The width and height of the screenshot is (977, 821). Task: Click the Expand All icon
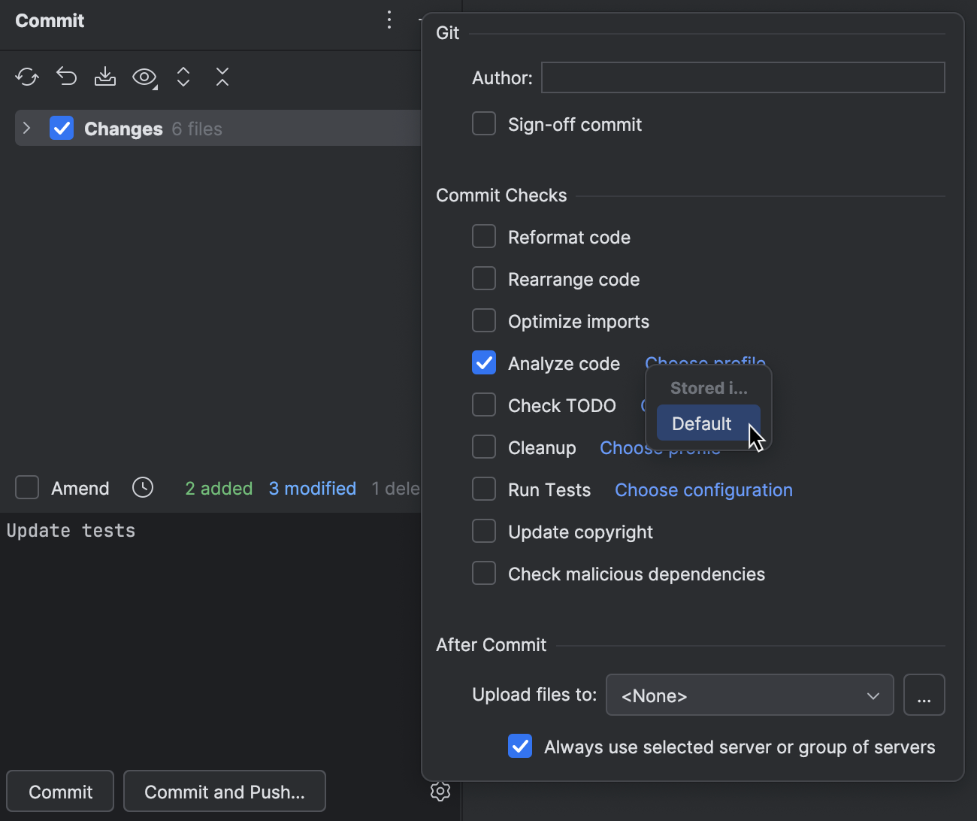pyautogui.click(x=183, y=77)
